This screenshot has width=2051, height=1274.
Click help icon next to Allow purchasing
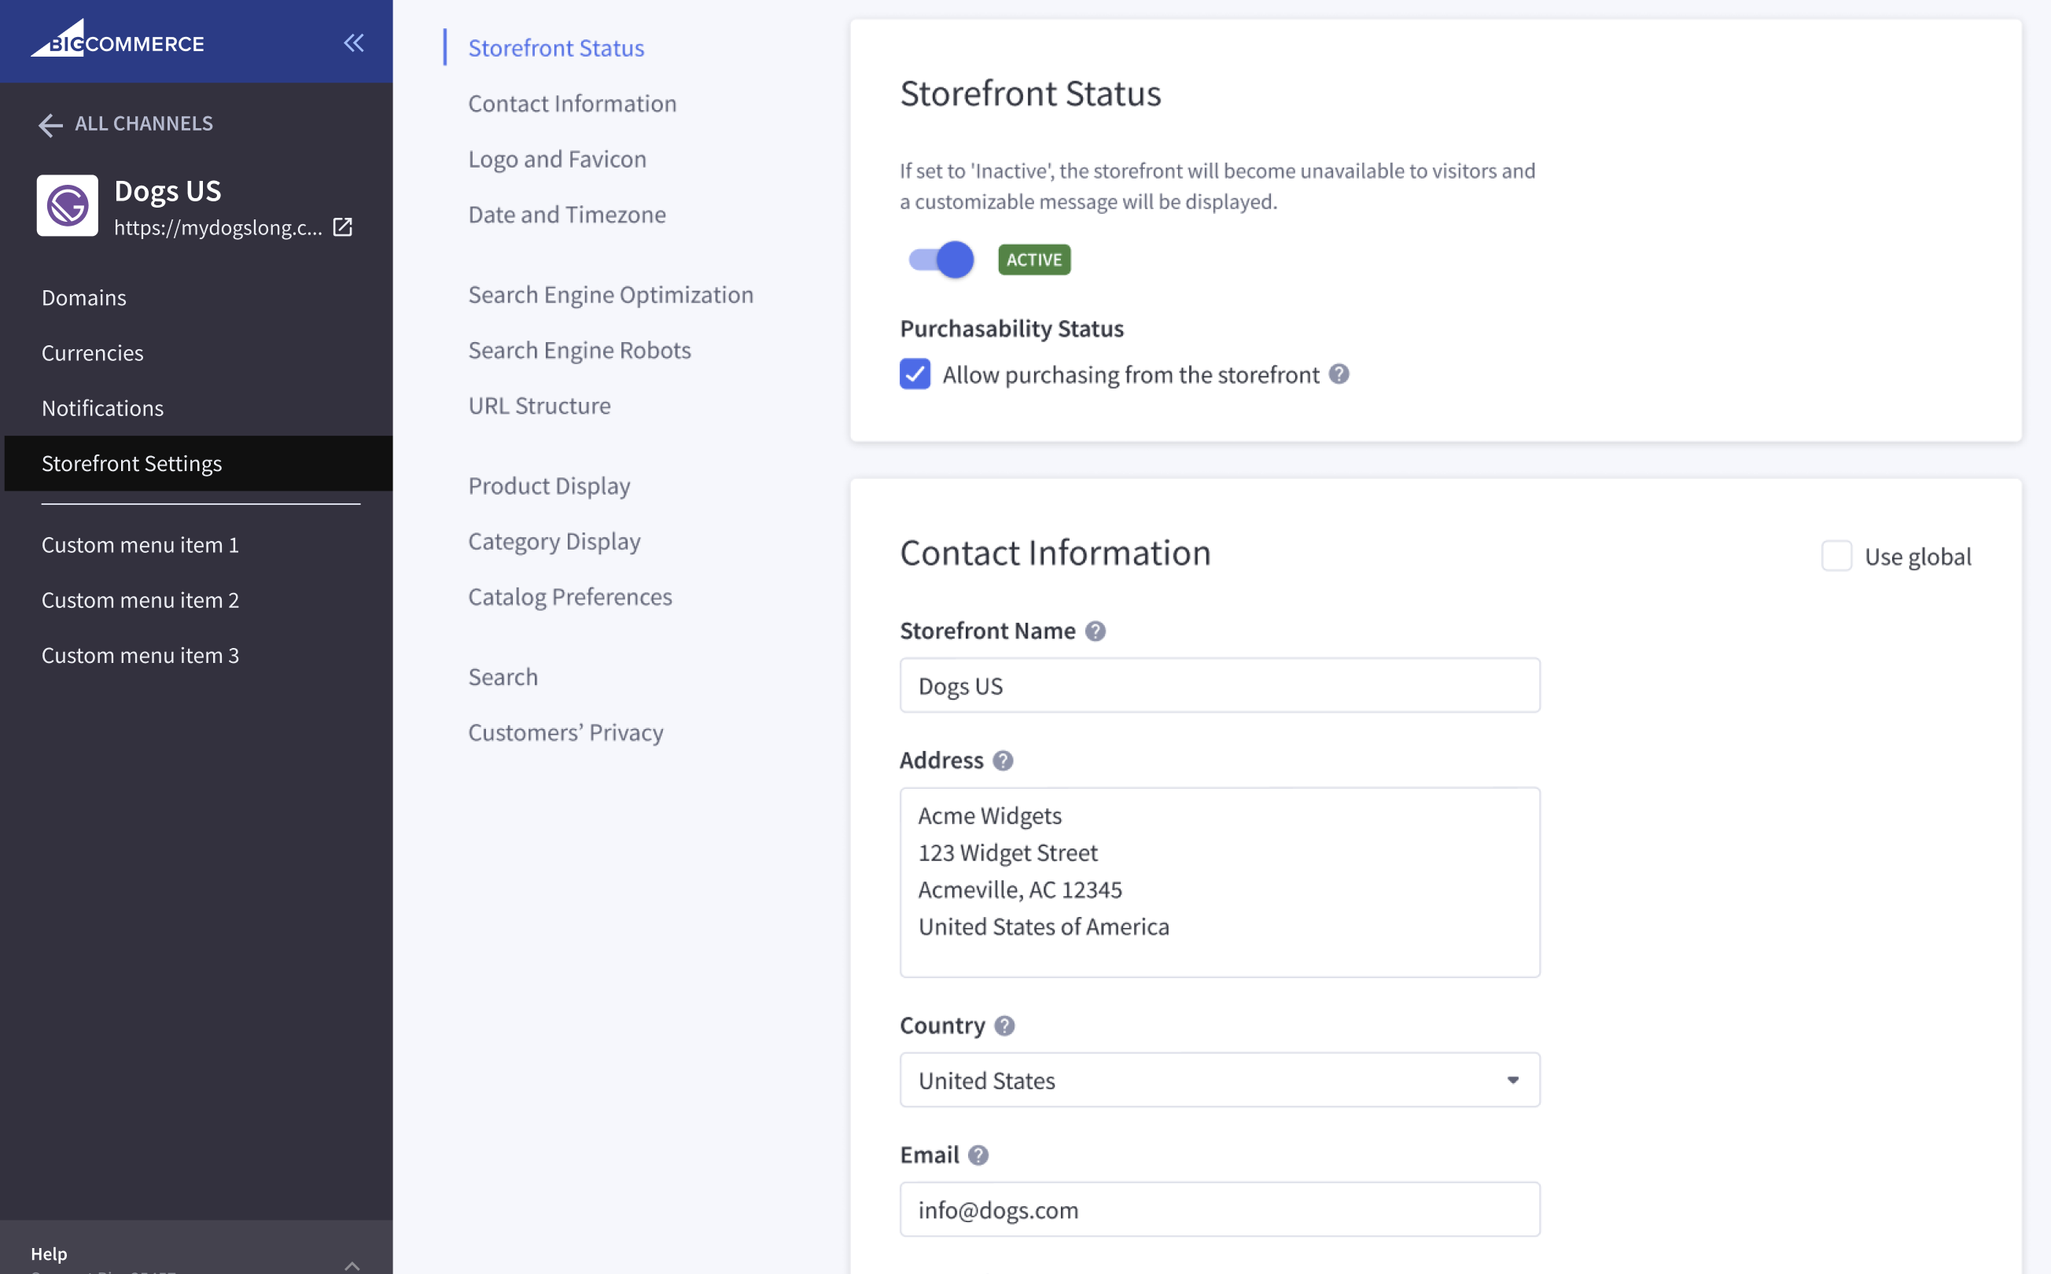(x=1339, y=374)
